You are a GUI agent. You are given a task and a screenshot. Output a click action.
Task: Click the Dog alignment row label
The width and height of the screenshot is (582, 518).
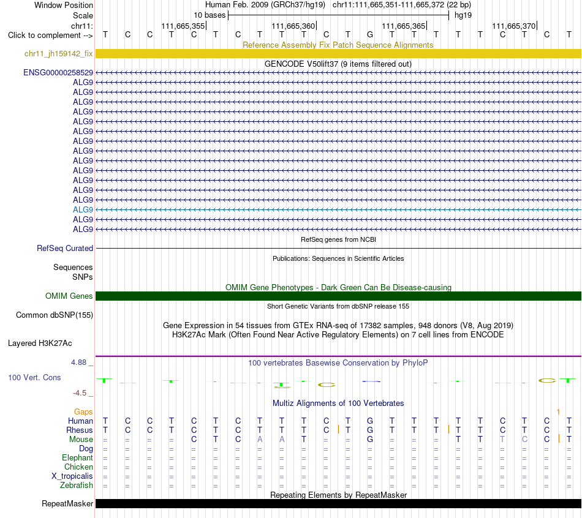86,449
